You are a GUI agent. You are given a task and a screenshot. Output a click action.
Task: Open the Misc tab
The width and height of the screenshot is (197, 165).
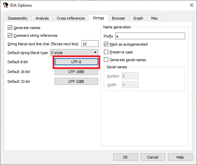[x=154, y=18]
